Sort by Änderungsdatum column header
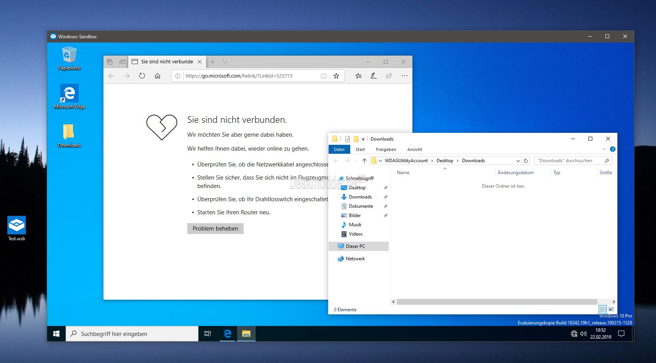The width and height of the screenshot is (656, 363). [515, 173]
